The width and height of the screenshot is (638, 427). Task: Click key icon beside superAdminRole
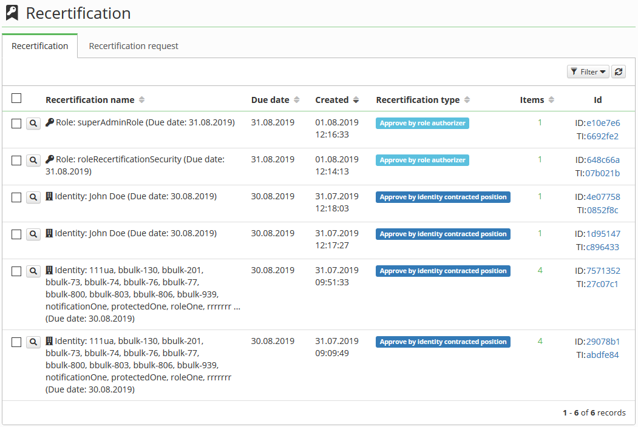[50, 122]
